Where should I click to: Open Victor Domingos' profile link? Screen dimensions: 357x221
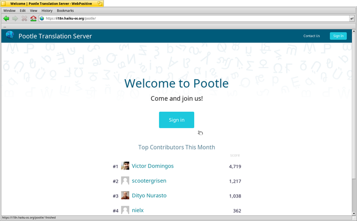152,166
